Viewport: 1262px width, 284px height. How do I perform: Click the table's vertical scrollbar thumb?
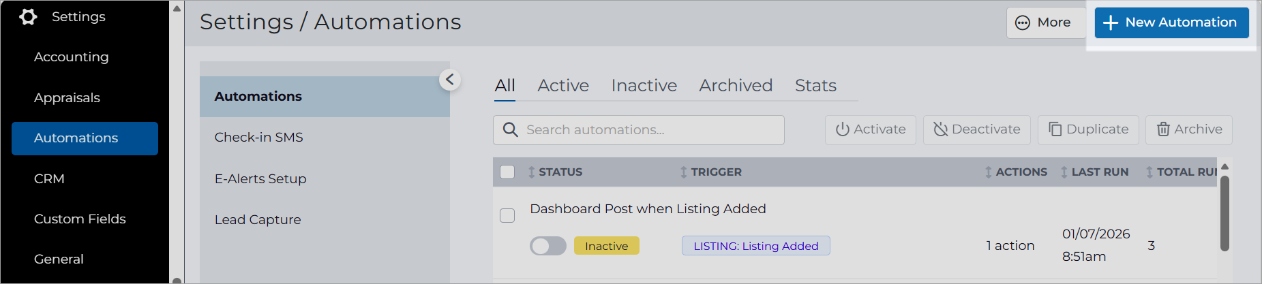click(1225, 214)
